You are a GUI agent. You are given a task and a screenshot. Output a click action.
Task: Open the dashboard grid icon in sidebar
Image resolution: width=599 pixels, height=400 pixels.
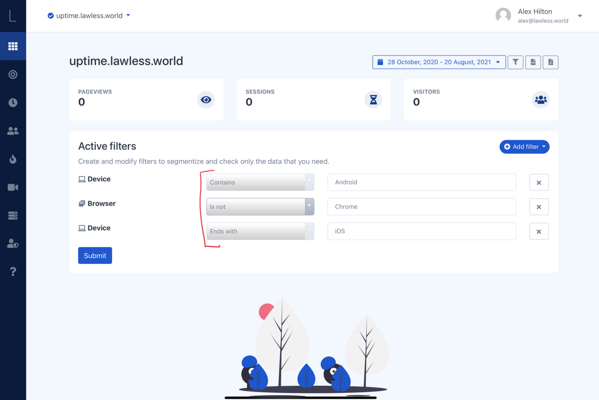click(13, 46)
